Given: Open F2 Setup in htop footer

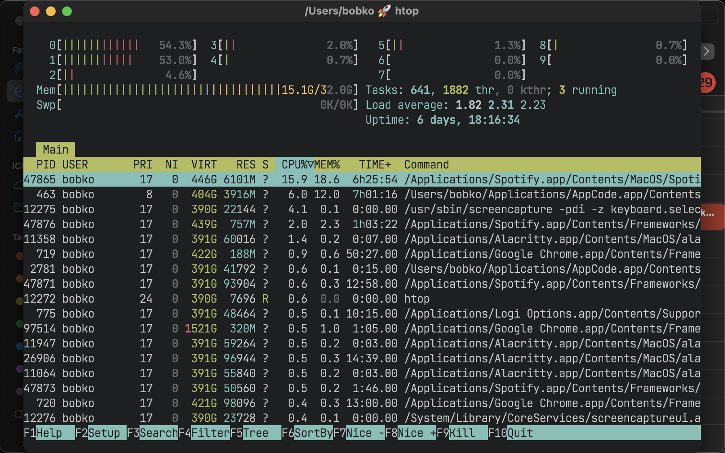Looking at the screenshot, I should coord(101,433).
